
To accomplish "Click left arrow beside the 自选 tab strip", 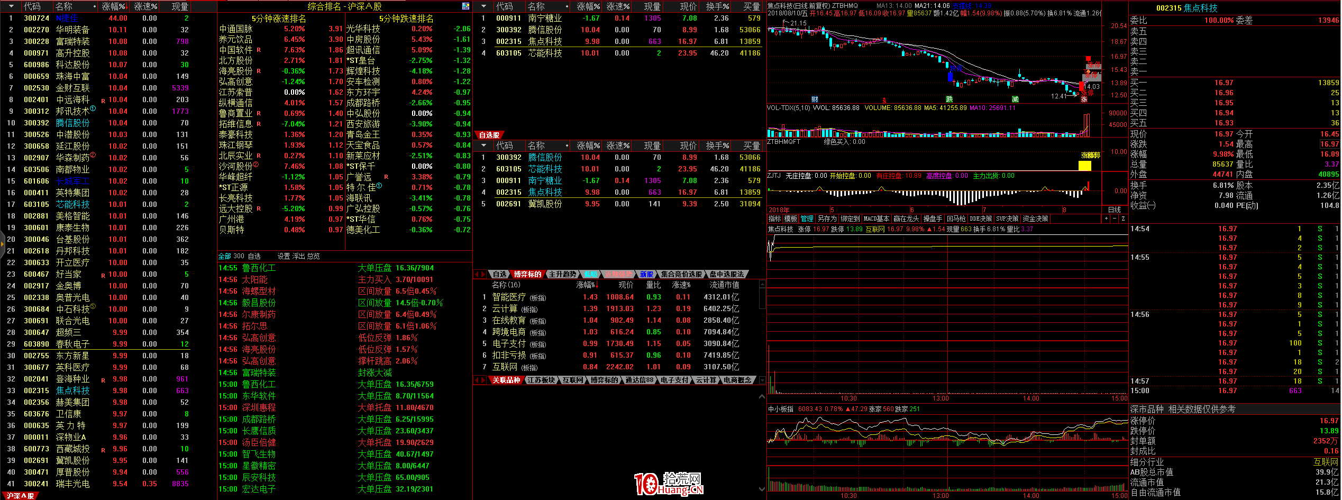I will click(x=477, y=274).
